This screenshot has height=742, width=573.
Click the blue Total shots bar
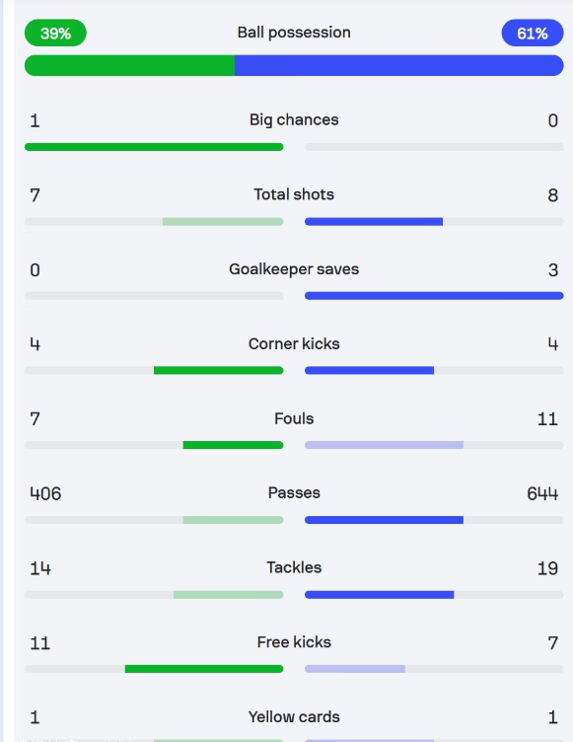click(x=374, y=221)
